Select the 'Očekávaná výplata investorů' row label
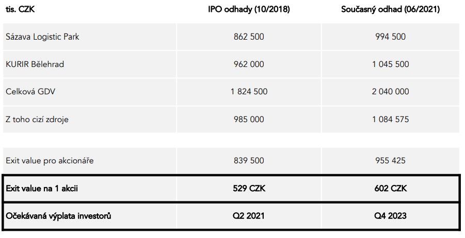This screenshot has width=465, height=238. point(58,216)
